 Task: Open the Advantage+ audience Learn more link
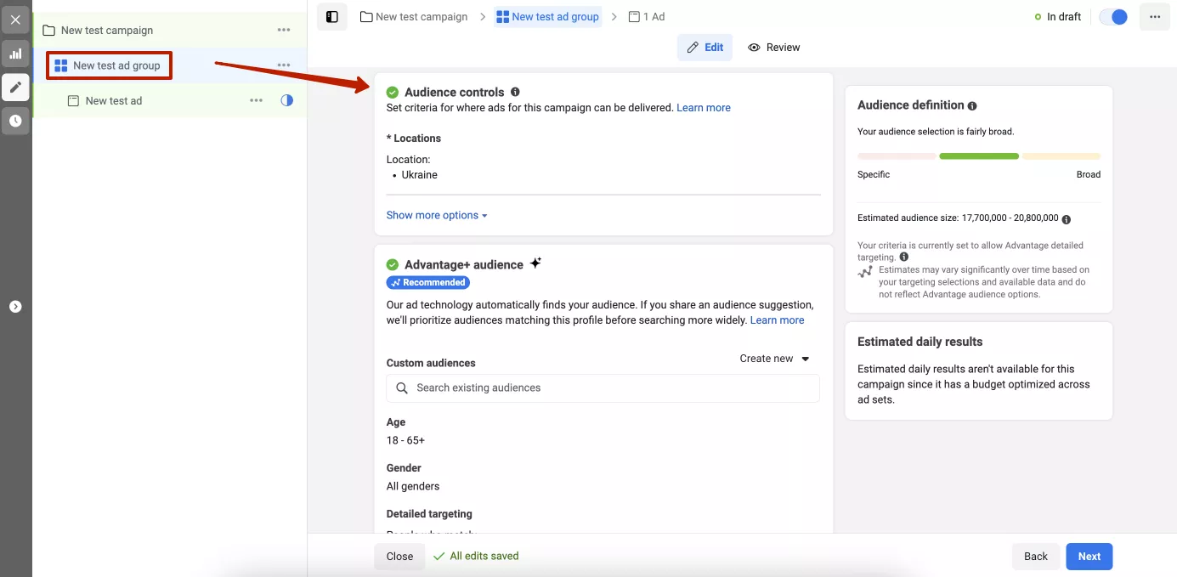pyautogui.click(x=777, y=320)
